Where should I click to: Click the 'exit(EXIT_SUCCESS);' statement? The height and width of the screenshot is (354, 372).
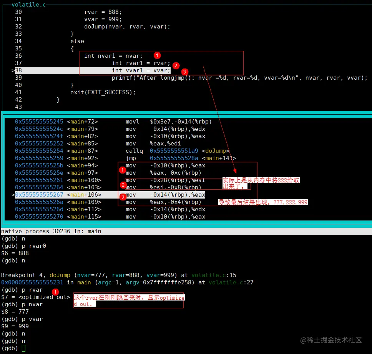(x=103, y=92)
